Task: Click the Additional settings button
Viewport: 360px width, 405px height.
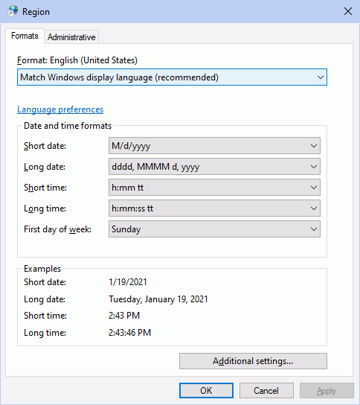Action: [x=253, y=361]
